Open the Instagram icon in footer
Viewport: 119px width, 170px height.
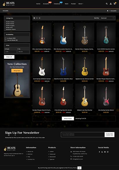coord(108,152)
